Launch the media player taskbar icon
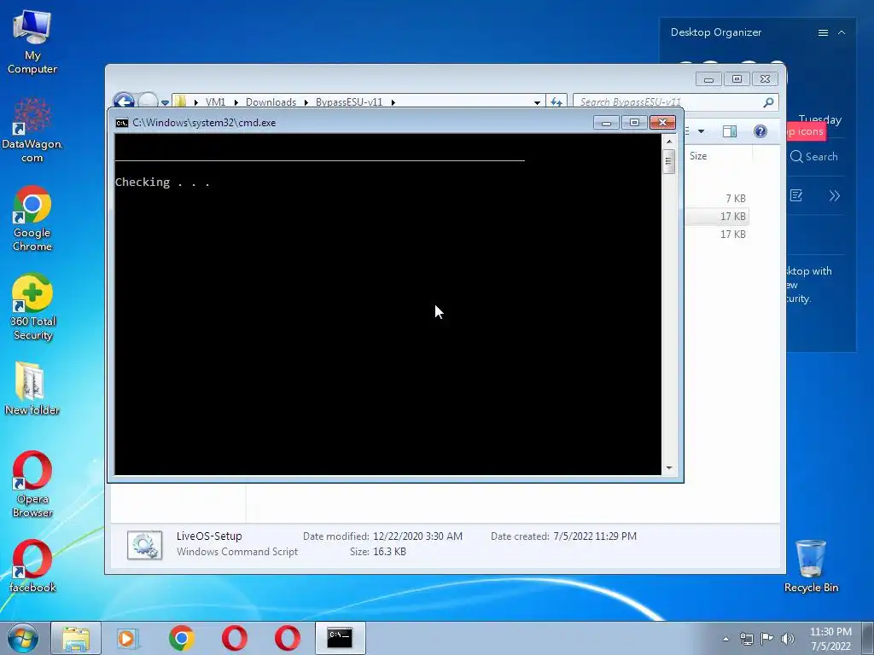 [128, 638]
